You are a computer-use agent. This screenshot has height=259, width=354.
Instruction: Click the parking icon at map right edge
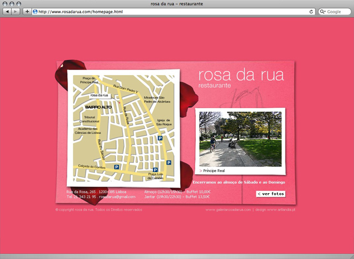tap(169, 162)
